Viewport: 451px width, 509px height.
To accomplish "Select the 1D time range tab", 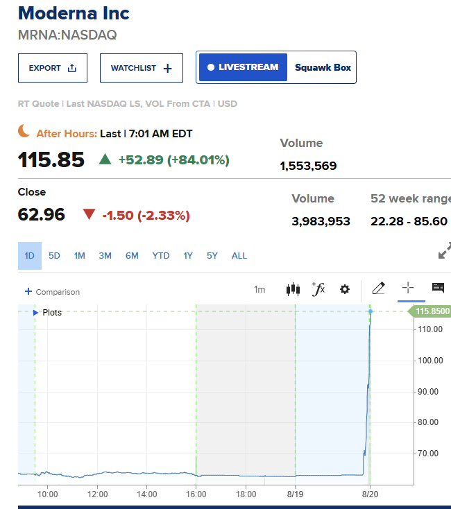I will (30, 256).
